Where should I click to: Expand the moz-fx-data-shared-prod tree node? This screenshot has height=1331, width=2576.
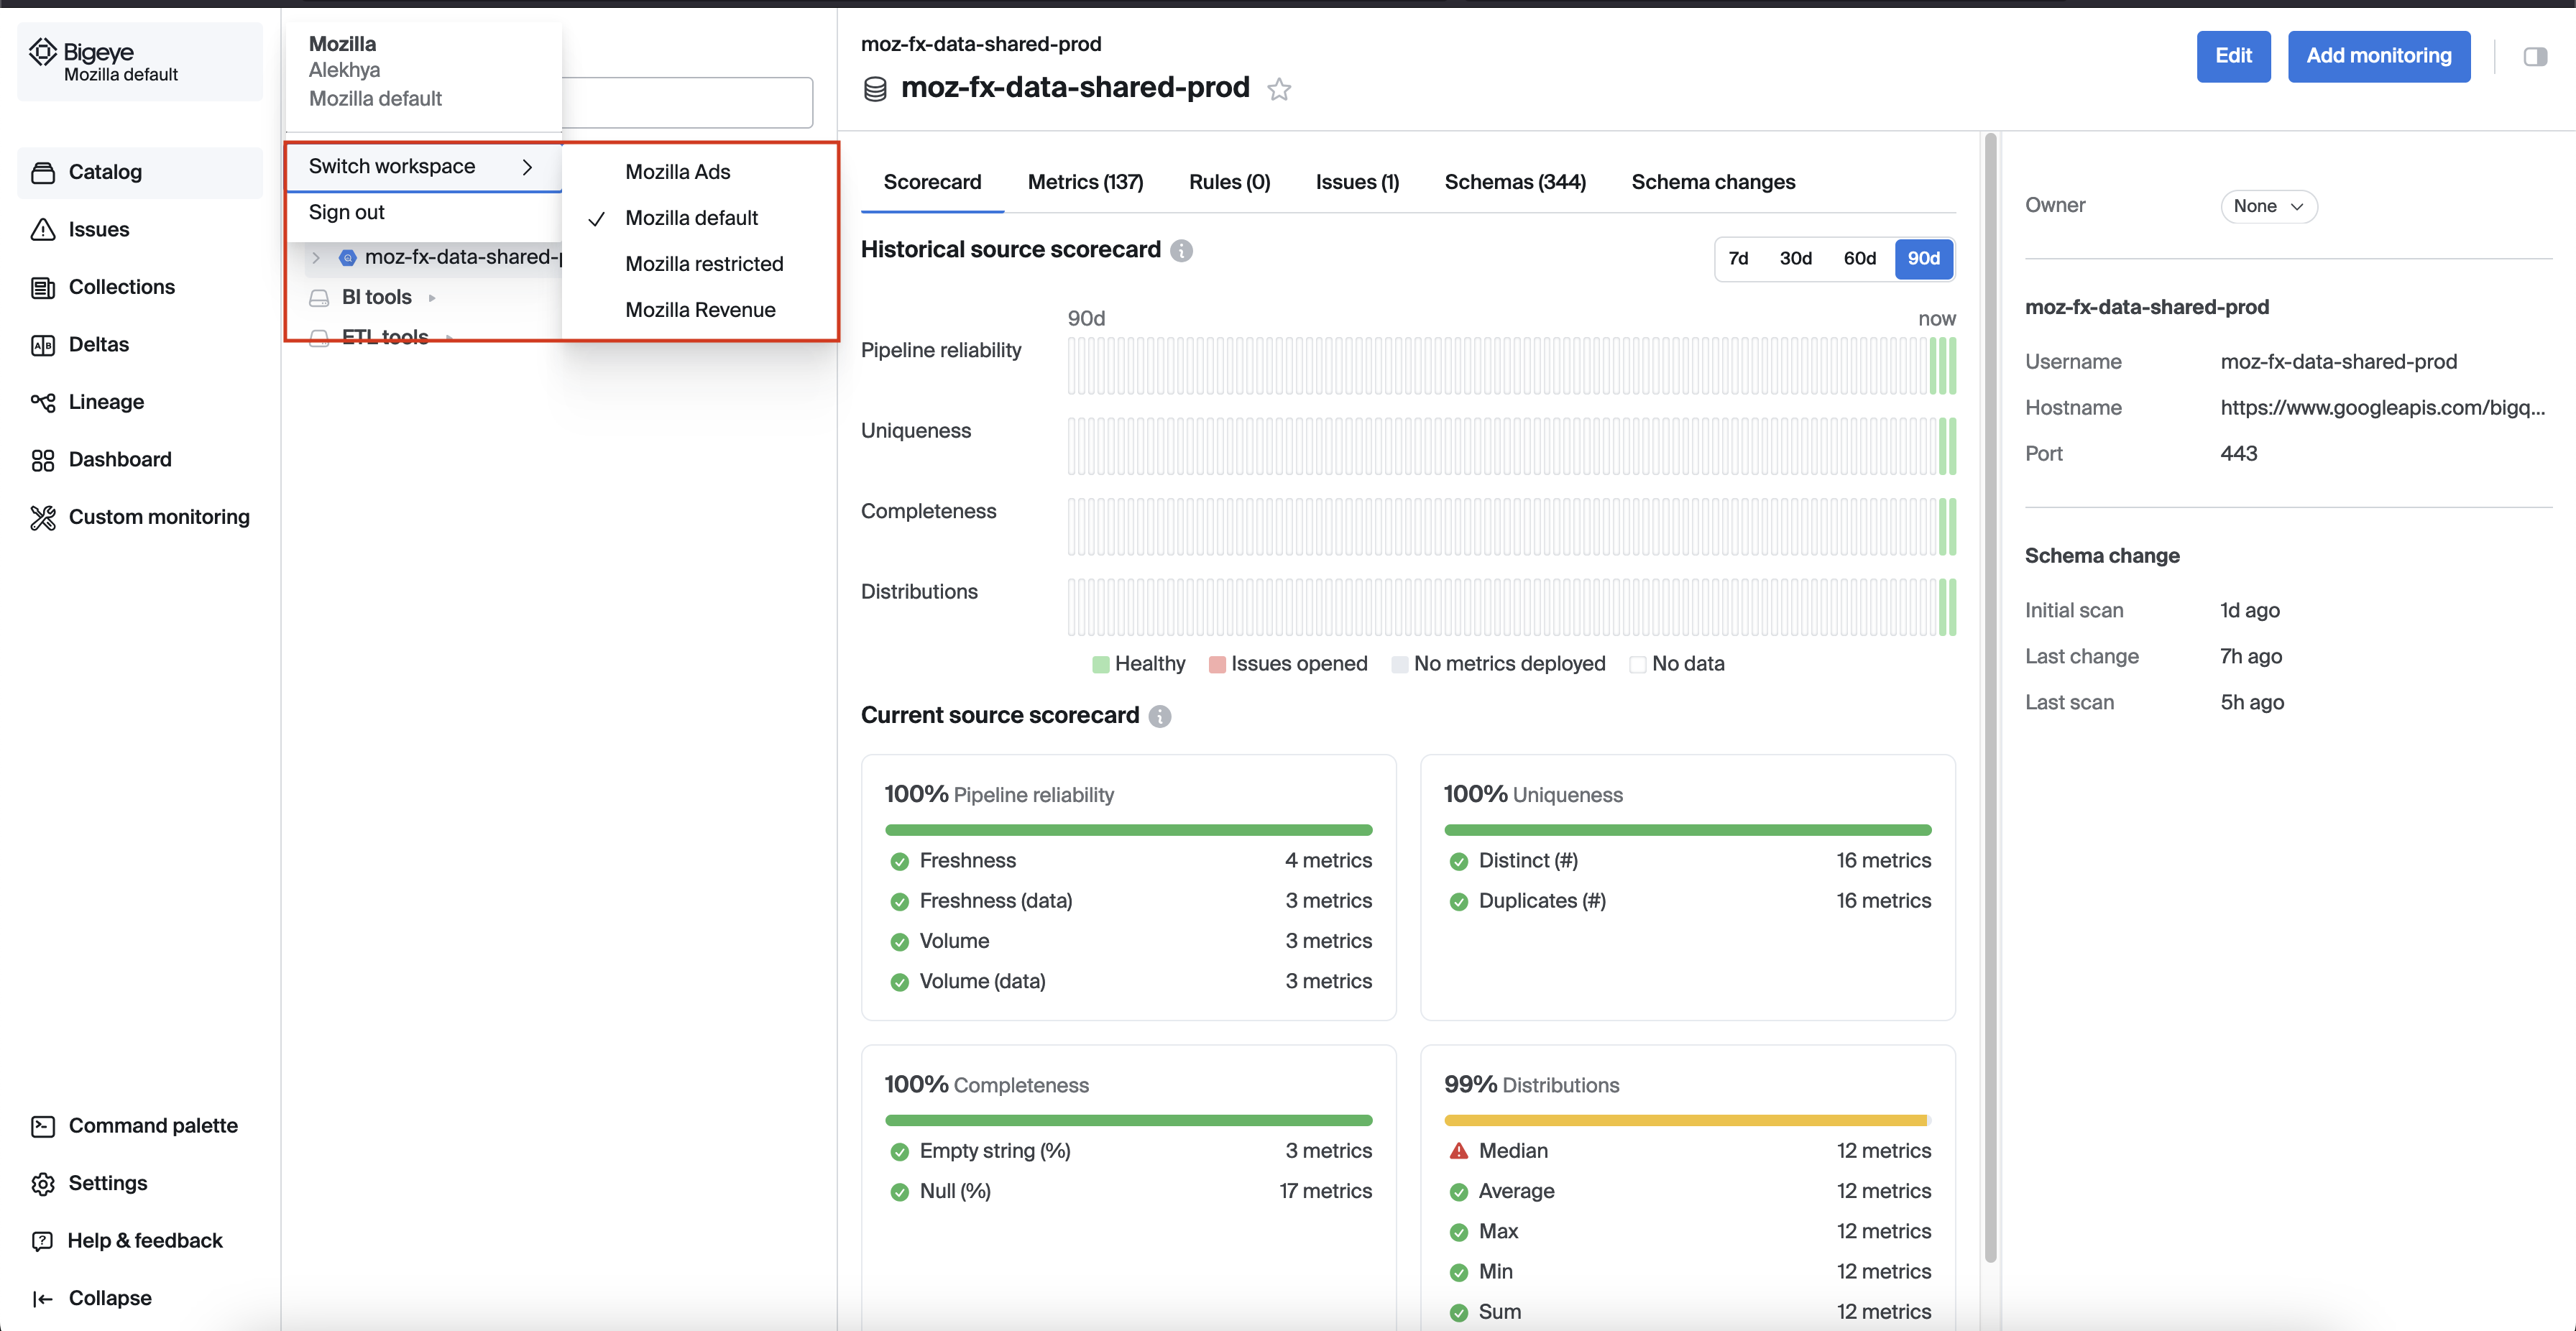(x=316, y=258)
